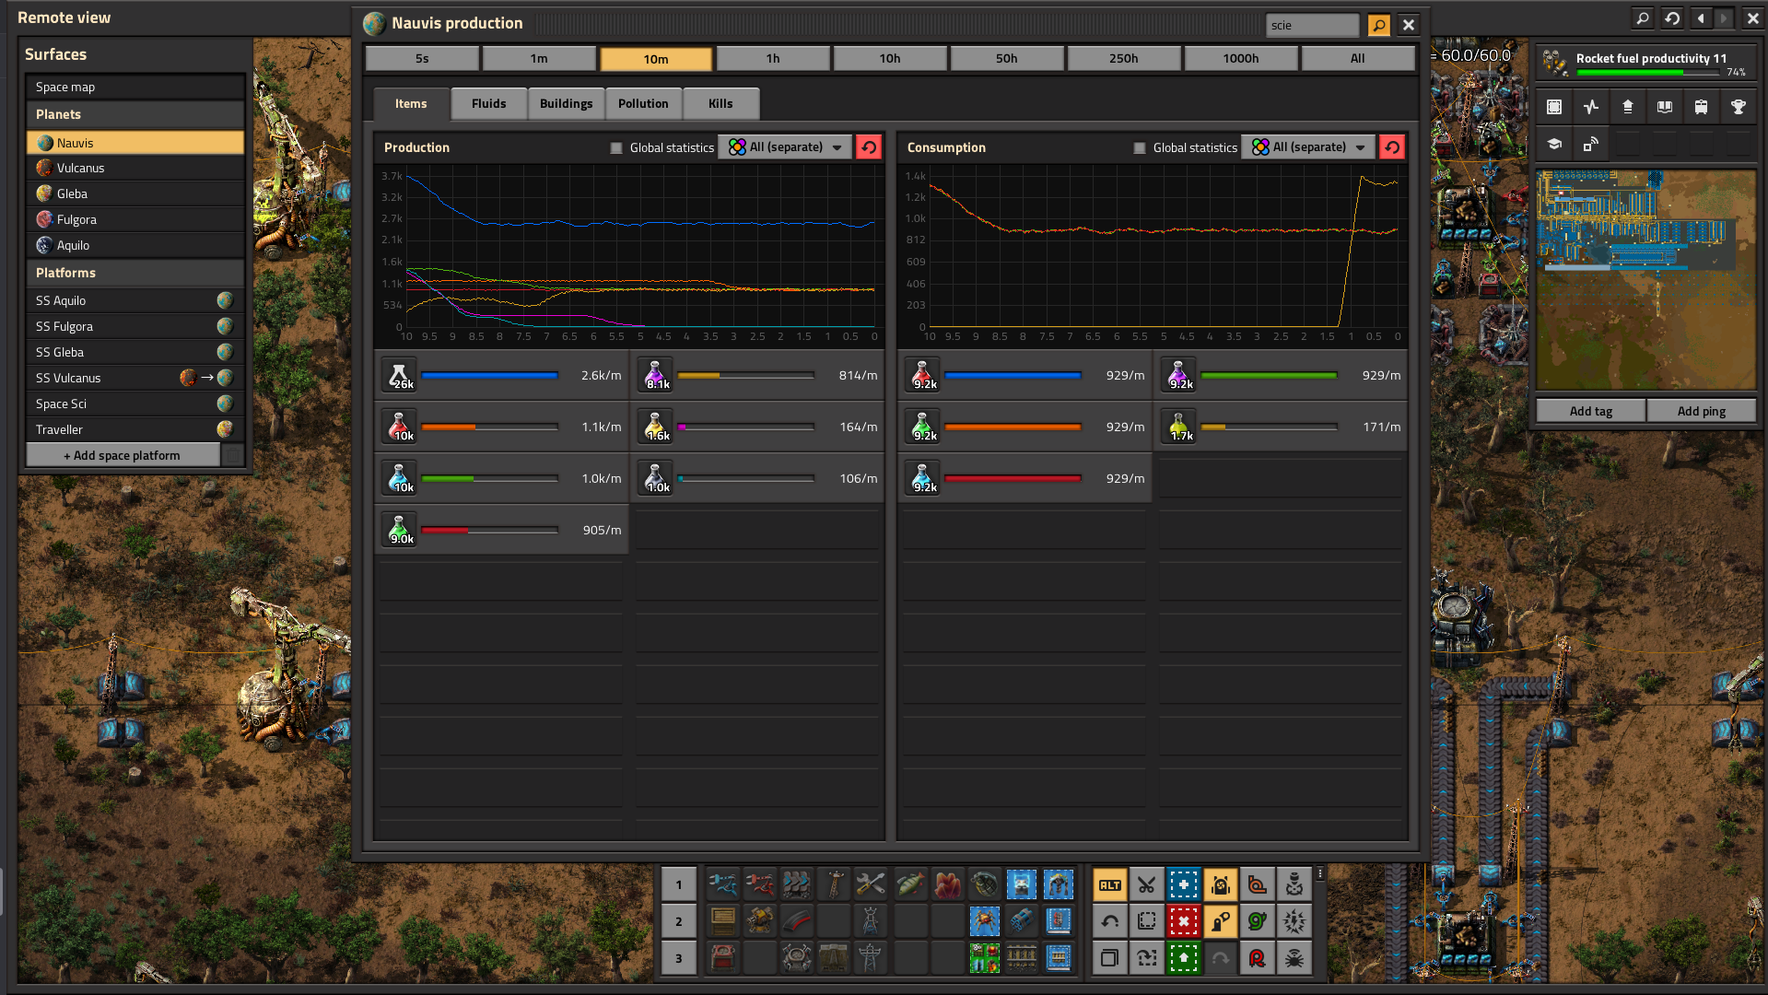This screenshot has width=1768, height=995.
Task: Select the Vulcanus planet surface
Action: point(135,168)
